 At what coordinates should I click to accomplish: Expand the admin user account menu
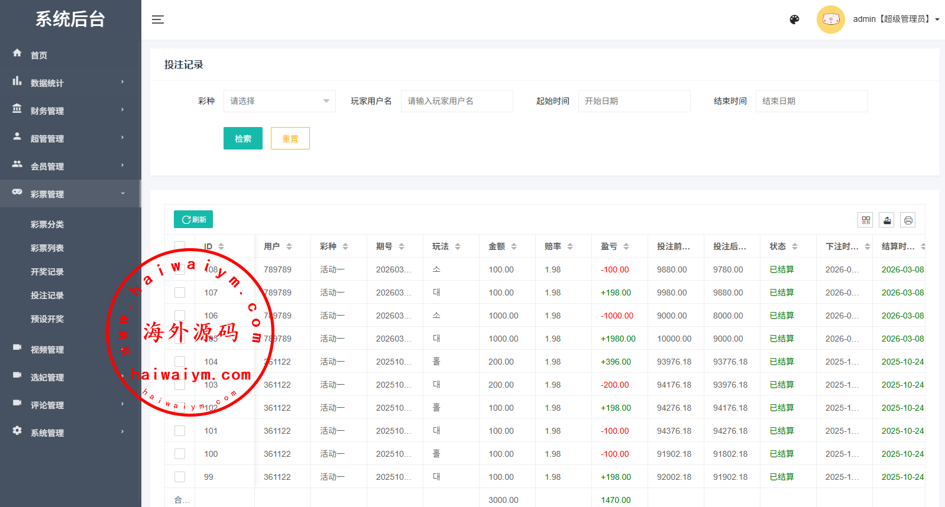point(895,19)
